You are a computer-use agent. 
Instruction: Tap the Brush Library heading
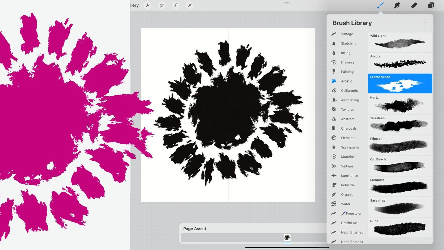click(x=352, y=23)
